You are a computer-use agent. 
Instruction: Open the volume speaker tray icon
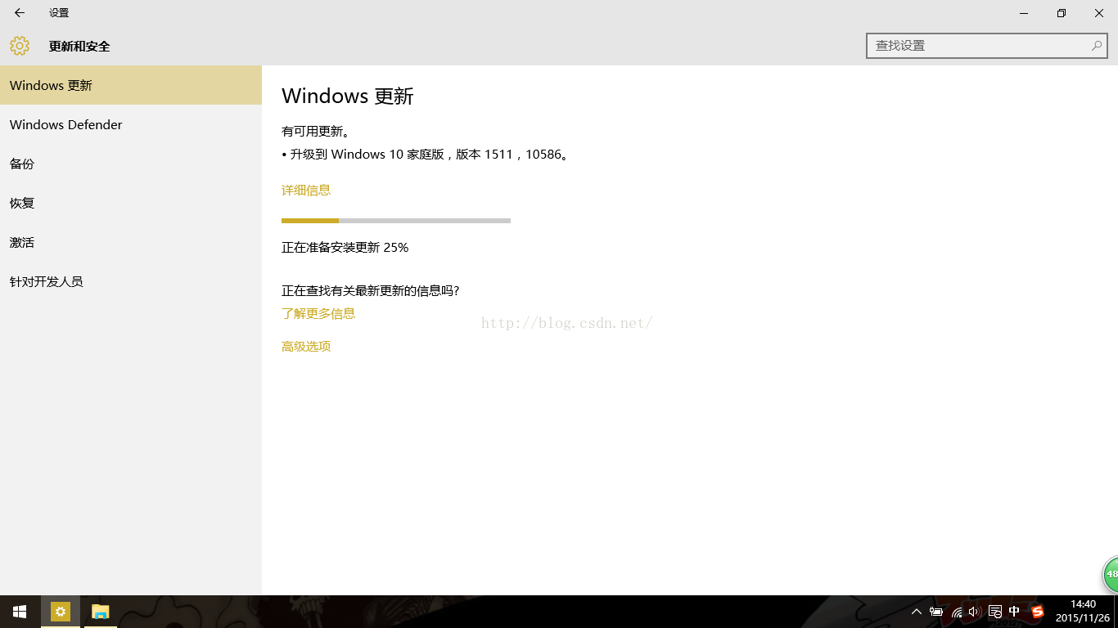click(x=974, y=612)
